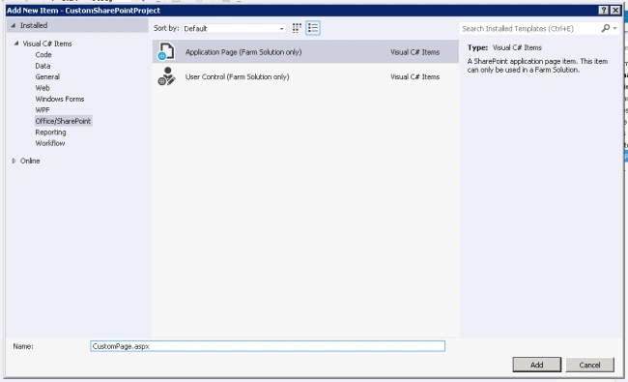This screenshot has height=382, width=628.
Task: Select the Workflow category
Action: [x=50, y=143]
